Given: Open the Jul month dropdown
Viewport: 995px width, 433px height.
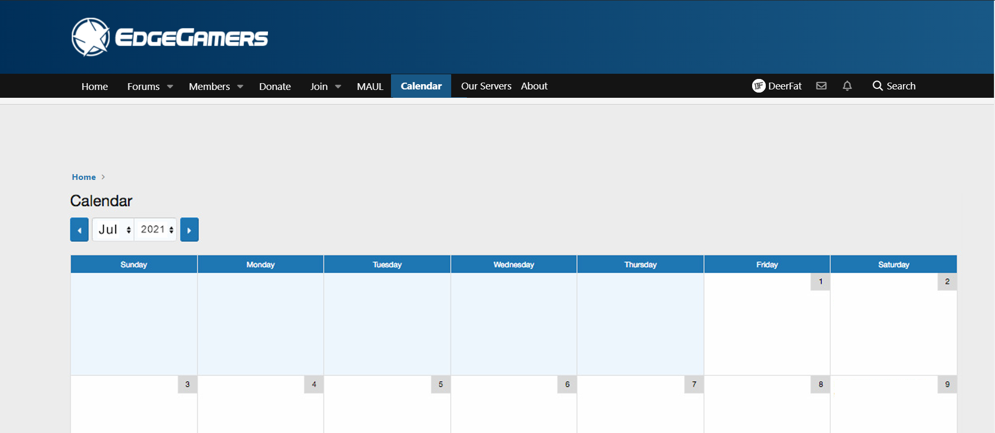Looking at the screenshot, I should [x=114, y=230].
